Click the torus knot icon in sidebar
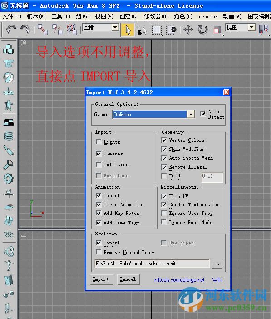This screenshot has height=319, width=271. [9, 252]
